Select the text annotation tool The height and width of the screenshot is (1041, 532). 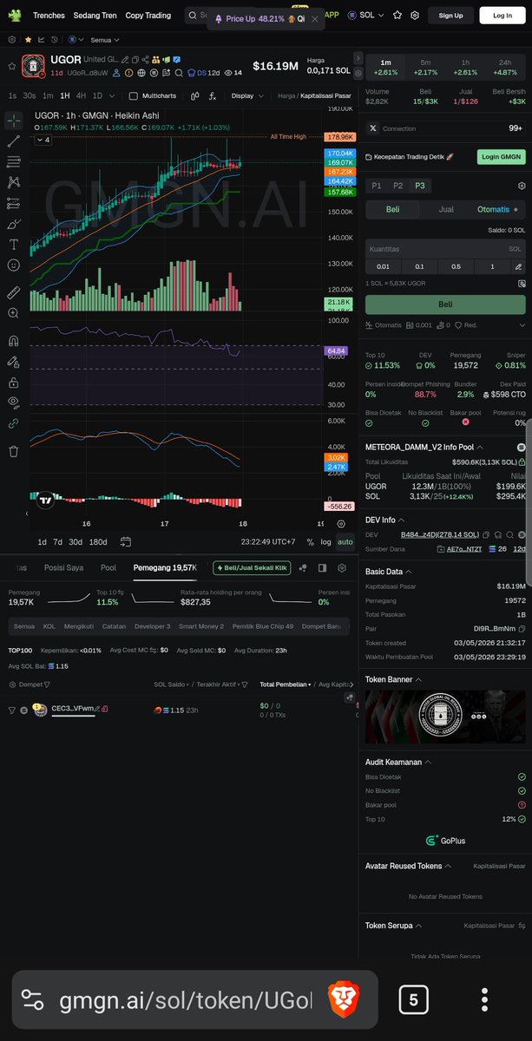(13, 245)
